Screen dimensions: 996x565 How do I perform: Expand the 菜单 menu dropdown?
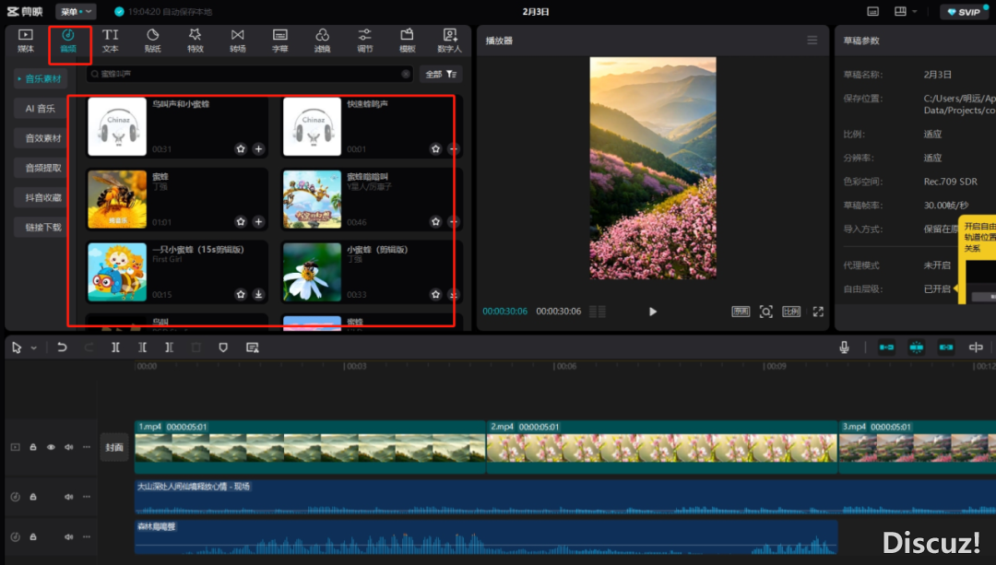point(76,11)
